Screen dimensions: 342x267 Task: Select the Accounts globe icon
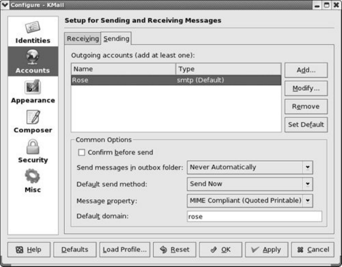tap(33, 57)
